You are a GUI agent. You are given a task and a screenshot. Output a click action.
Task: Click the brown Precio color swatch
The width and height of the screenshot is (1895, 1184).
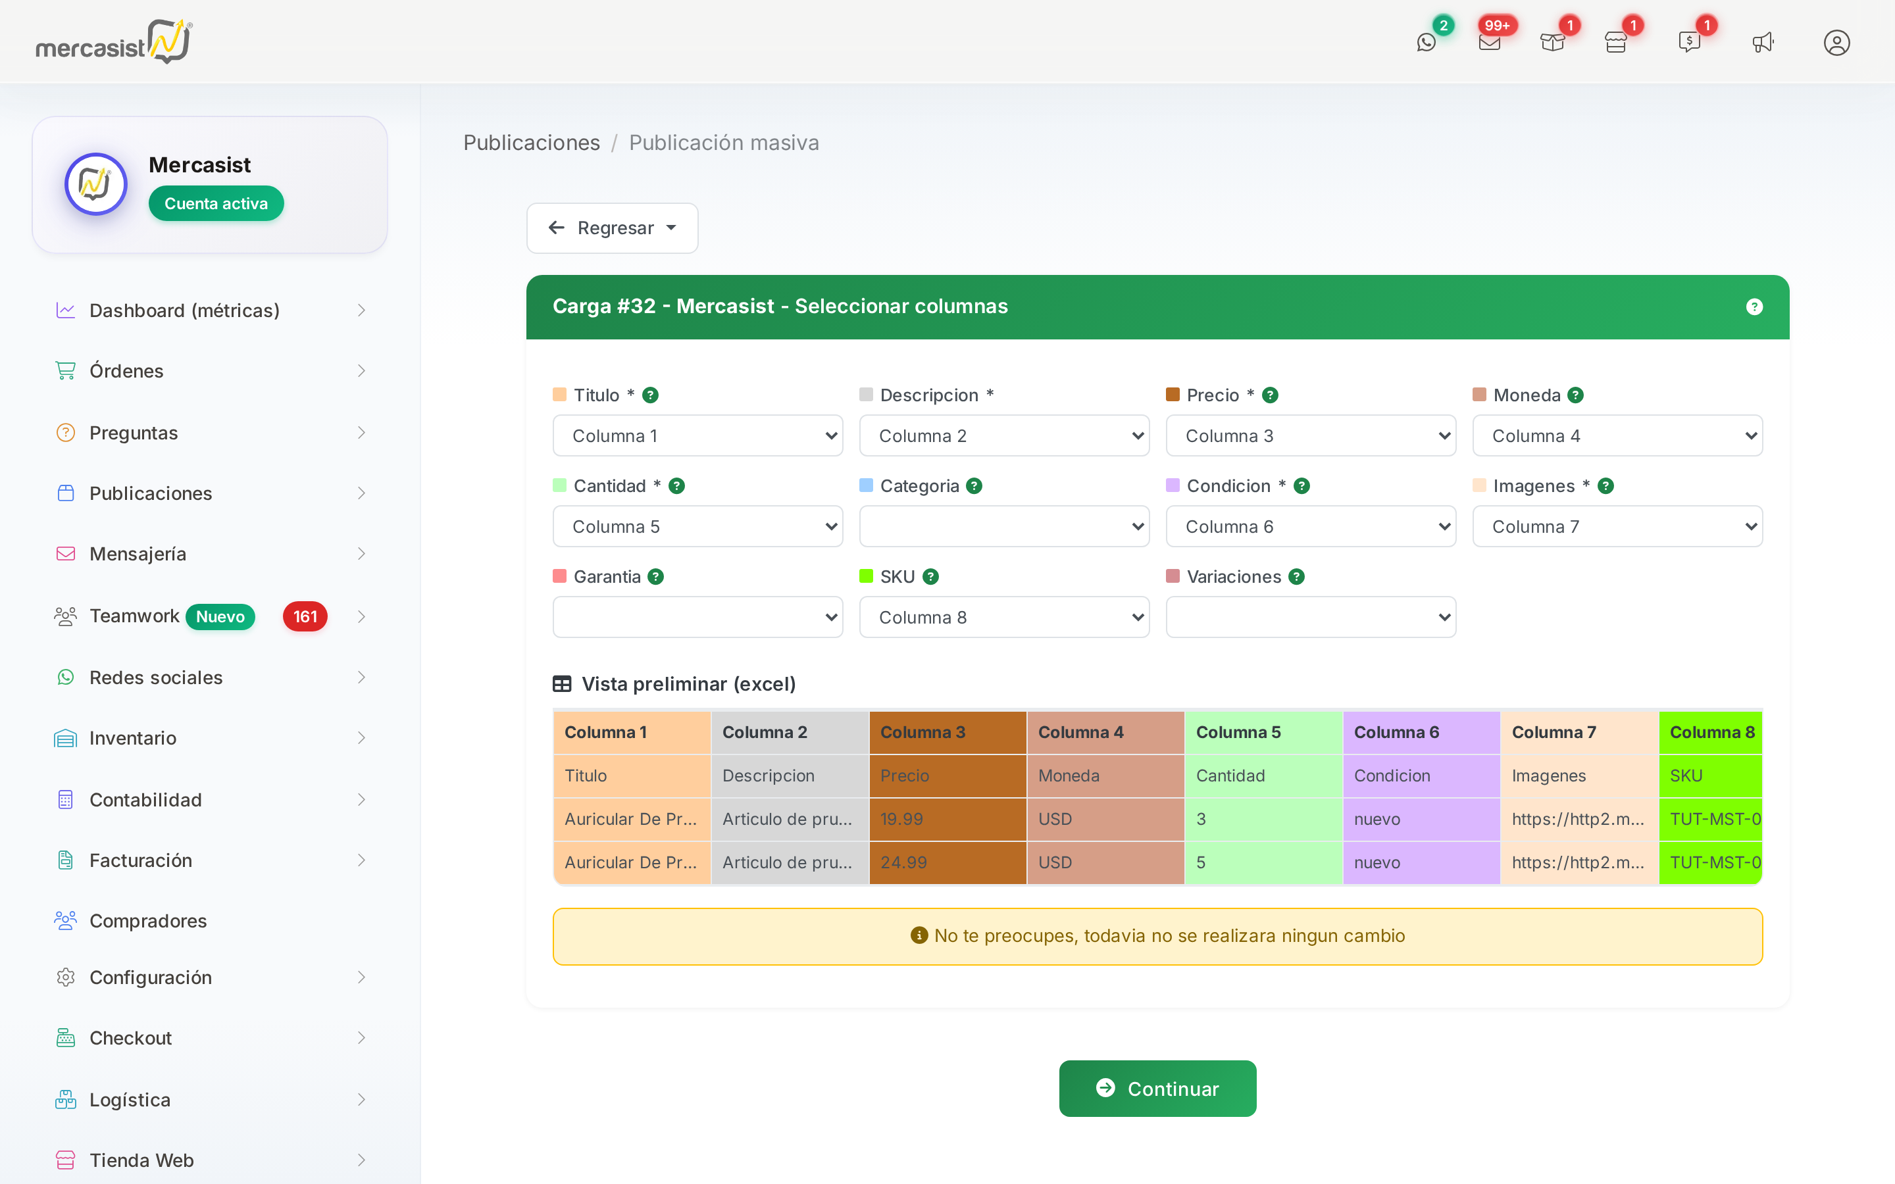click(x=1173, y=395)
